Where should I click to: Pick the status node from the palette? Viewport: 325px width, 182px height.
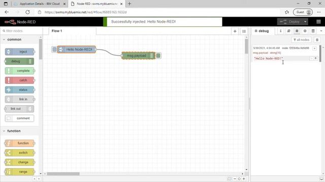tap(20, 90)
